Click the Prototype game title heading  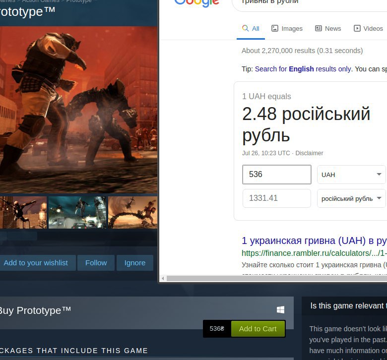[x=27, y=12]
